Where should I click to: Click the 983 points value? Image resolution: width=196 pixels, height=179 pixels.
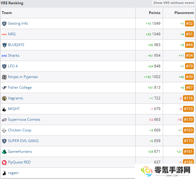[157, 45]
